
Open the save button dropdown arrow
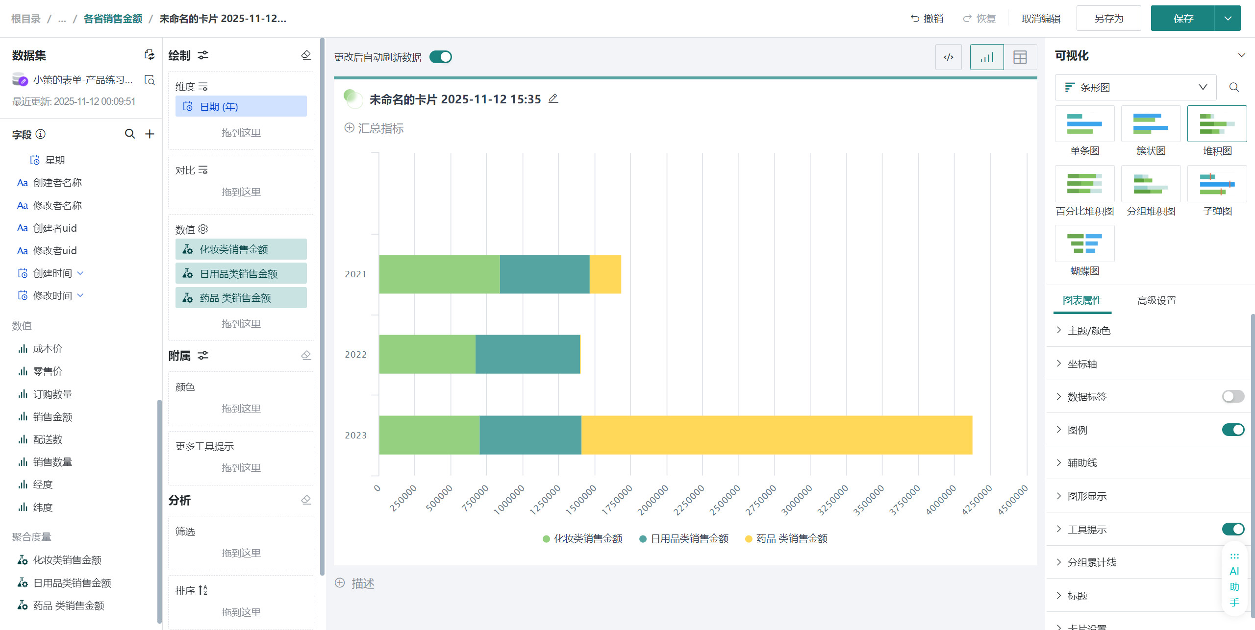point(1228,19)
